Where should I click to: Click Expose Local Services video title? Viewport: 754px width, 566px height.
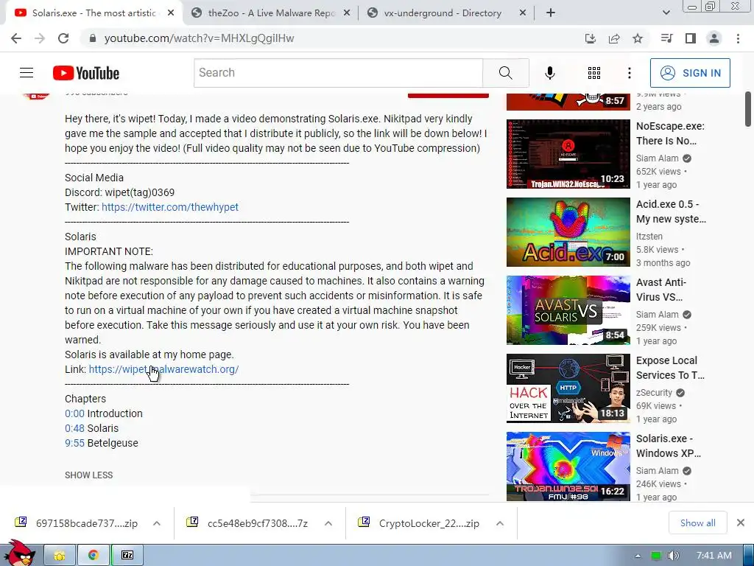tap(670, 368)
